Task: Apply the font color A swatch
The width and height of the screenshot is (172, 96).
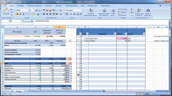Action: 38,14
